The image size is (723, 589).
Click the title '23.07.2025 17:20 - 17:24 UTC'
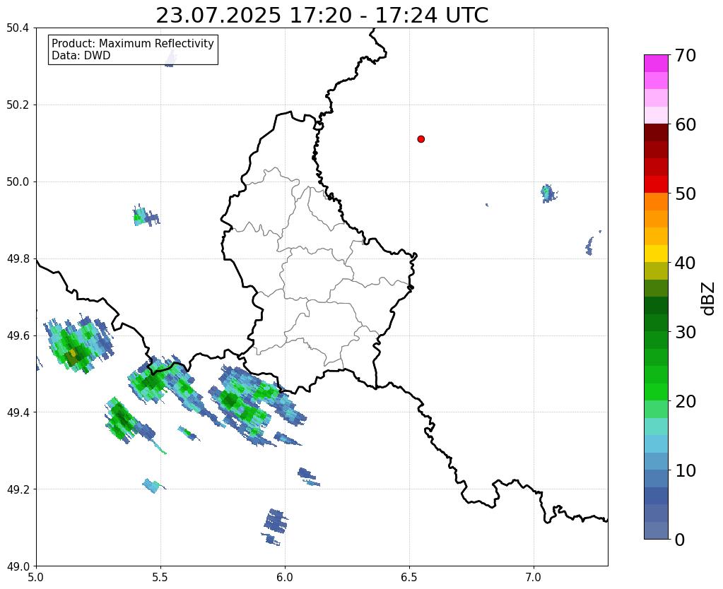click(x=322, y=16)
